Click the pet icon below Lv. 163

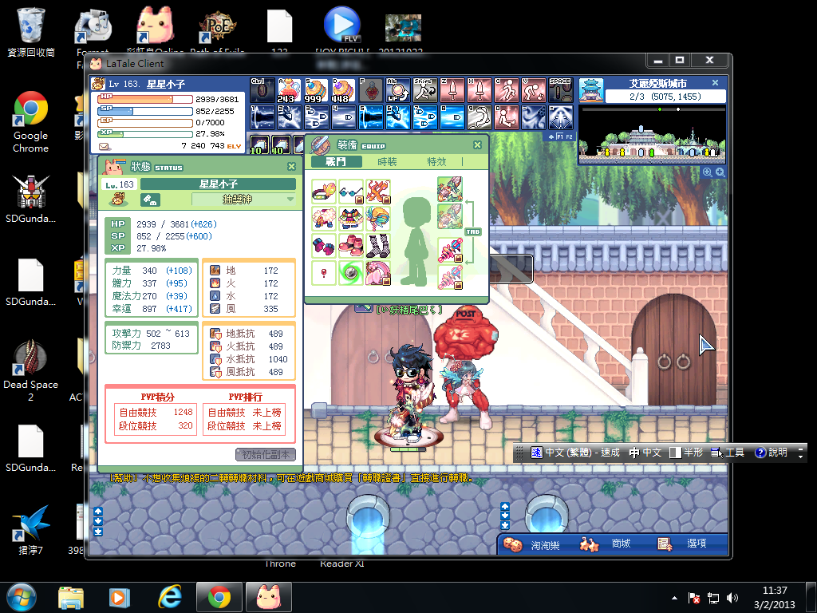[x=119, y=199]
